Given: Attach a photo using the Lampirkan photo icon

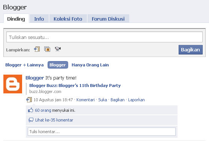Looking at the screenshot, I should (x=47, y=49).
